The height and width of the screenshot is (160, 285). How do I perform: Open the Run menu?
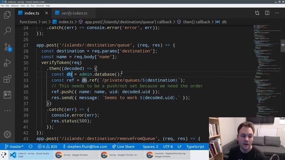(33, 6)
